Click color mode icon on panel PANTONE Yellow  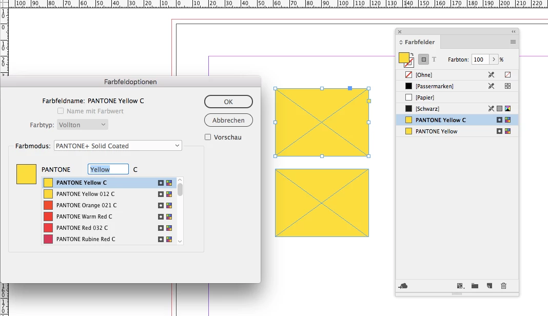click(508, 131)
